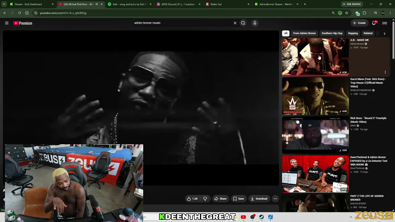Viewport: 395px width, 222px height.
Task: Open the YouTube guide hamburger menu
Action: coord(6,23)
